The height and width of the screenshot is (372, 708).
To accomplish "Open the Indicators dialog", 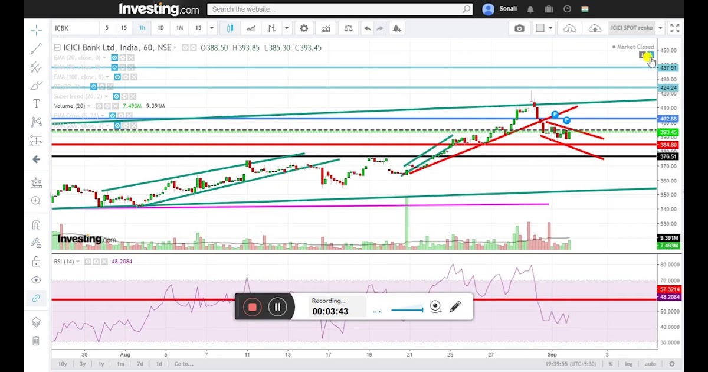I will (x=326, y=28).
